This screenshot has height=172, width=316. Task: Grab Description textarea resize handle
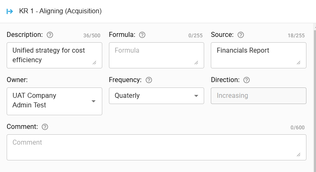[x=94, y=63]
